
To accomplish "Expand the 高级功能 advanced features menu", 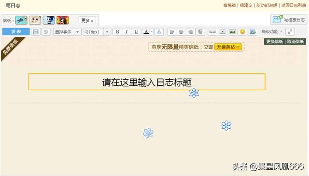I will tap(272, 31).
